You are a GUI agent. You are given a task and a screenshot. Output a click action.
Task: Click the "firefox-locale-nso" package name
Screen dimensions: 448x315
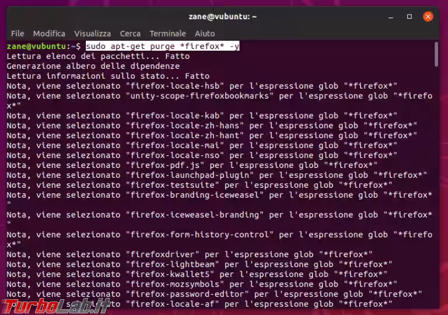[175, 155]
